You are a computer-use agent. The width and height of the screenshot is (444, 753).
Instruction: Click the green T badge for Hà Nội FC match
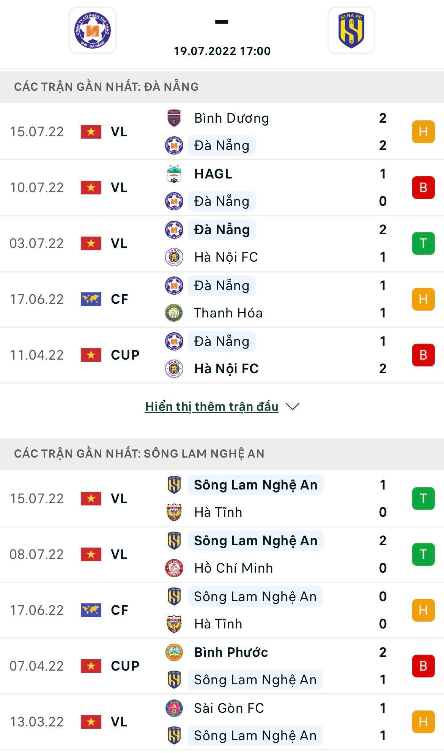[423, 243]
